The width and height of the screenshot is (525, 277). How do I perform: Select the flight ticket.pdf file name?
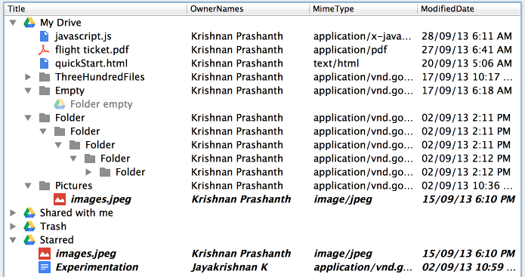92,50
